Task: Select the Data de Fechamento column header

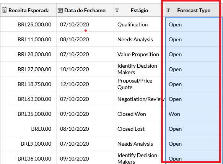Action: pos(85,10)
